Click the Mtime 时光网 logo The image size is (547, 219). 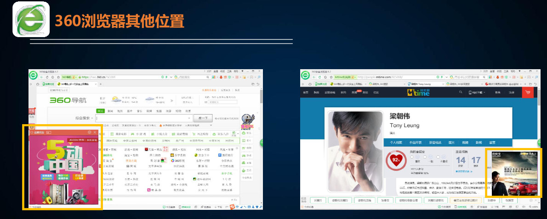pos(419,93)
